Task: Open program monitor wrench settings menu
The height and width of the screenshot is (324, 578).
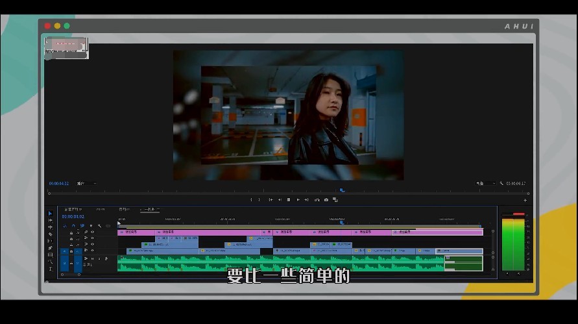Action: coord(501,183)
